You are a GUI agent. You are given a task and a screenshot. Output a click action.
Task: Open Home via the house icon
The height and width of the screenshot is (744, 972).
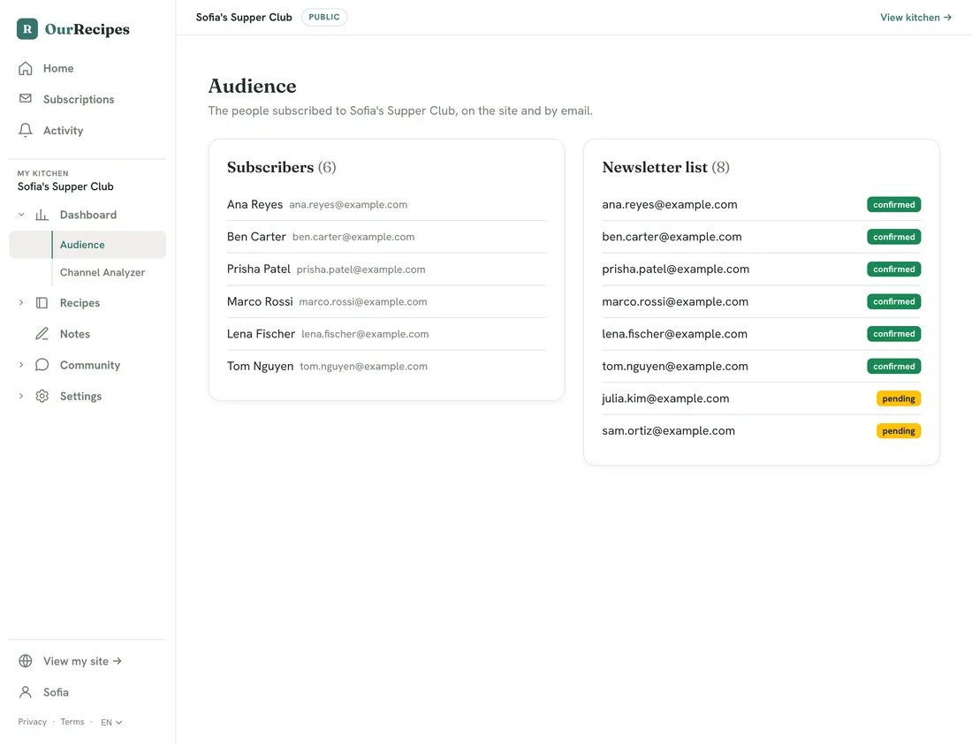coord(26,68)
